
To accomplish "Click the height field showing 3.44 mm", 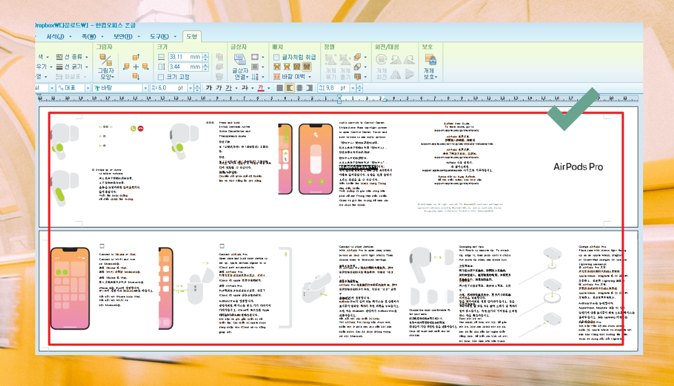I will [x=185, y=67].
